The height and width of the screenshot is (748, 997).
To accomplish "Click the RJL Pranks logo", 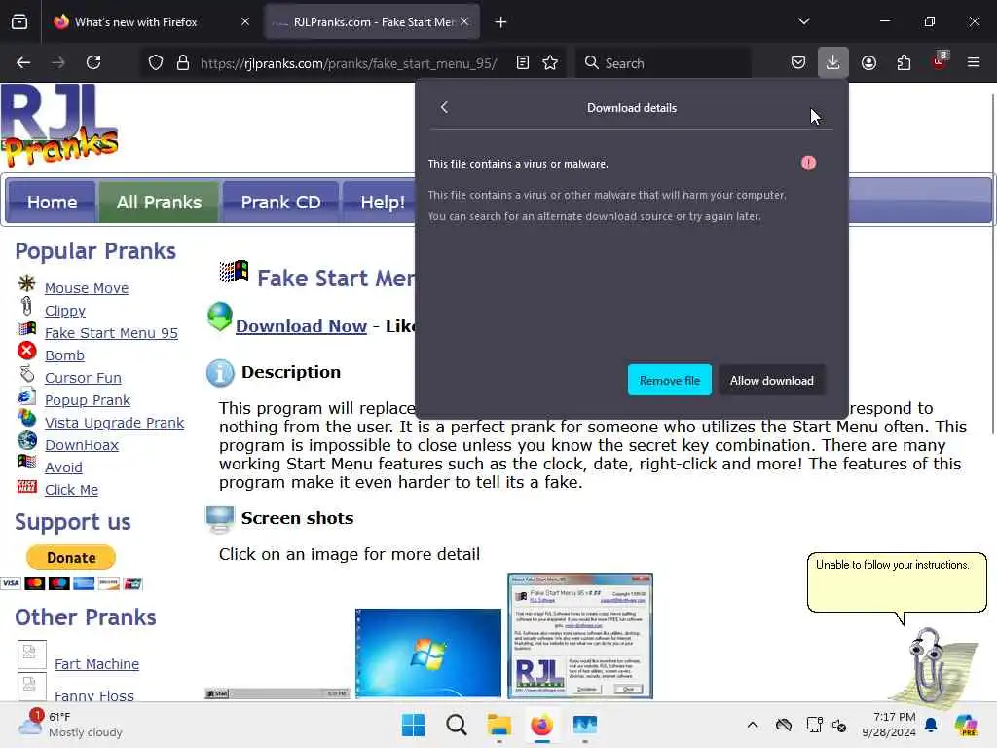I will tap(59, 125).
